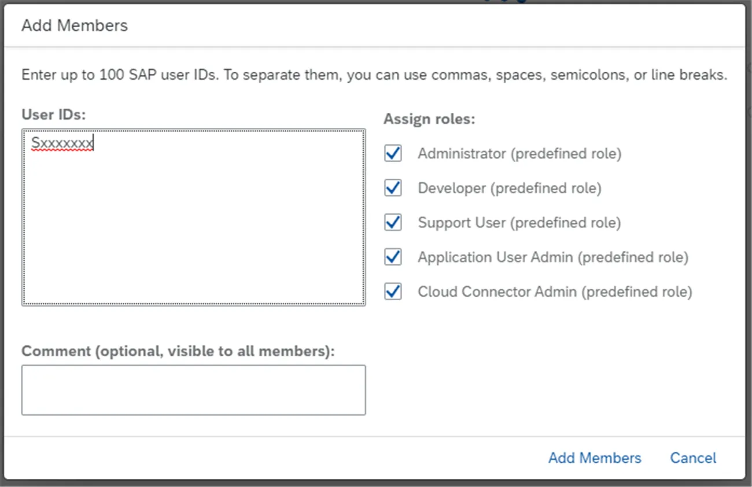Click the "Enter up to 100 SAP user IDs" instruction text
This screenshot has height=487, width=752.
(x=374, y=75)
